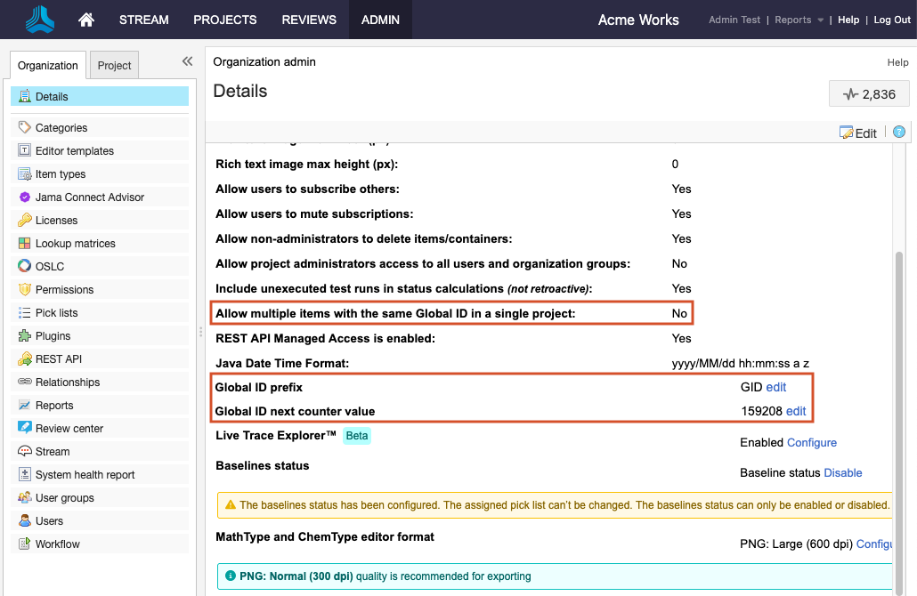Click the 'Baselines status' label
The height and width of the screenshot is (596, 917).
tap(263, 466)
